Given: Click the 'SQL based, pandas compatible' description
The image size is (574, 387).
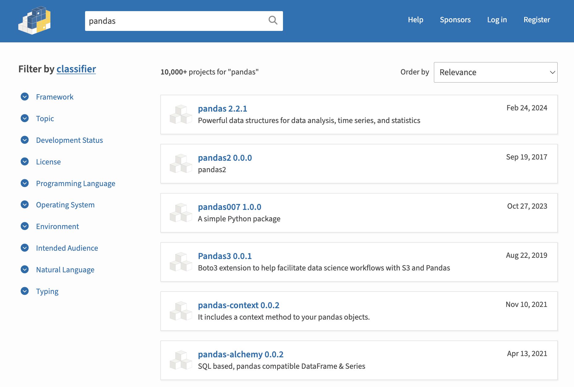Looking at the screenshot, I should [281, 366].
